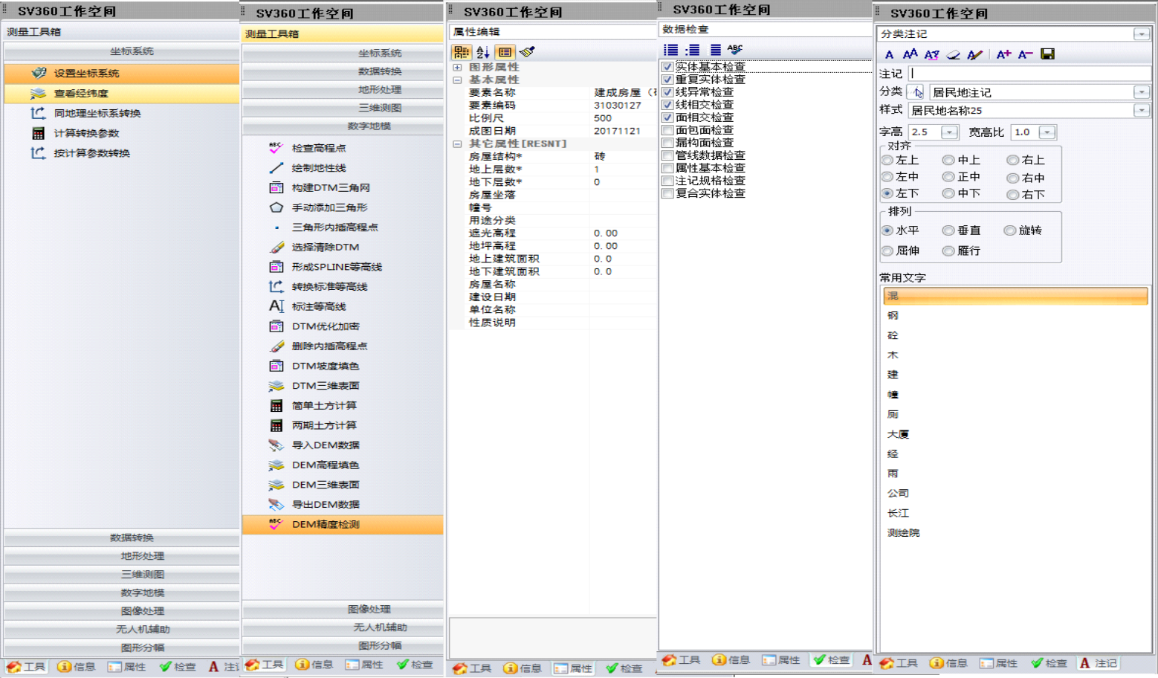Viewport: 1158px width, 678px height.
Task: Choose the 同地理坐标系转换 menu entry
Action: (97, 113)
